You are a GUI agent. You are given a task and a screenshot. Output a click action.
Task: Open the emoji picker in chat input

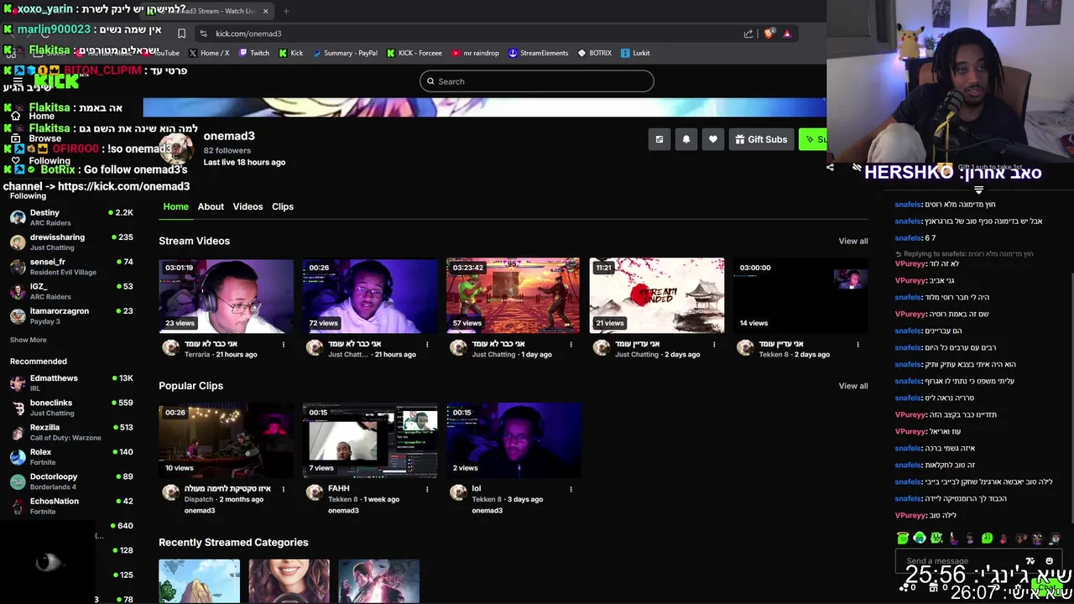[x=1049, y=560]
